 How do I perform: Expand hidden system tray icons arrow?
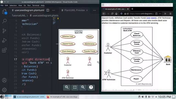[x=156, y=97]
